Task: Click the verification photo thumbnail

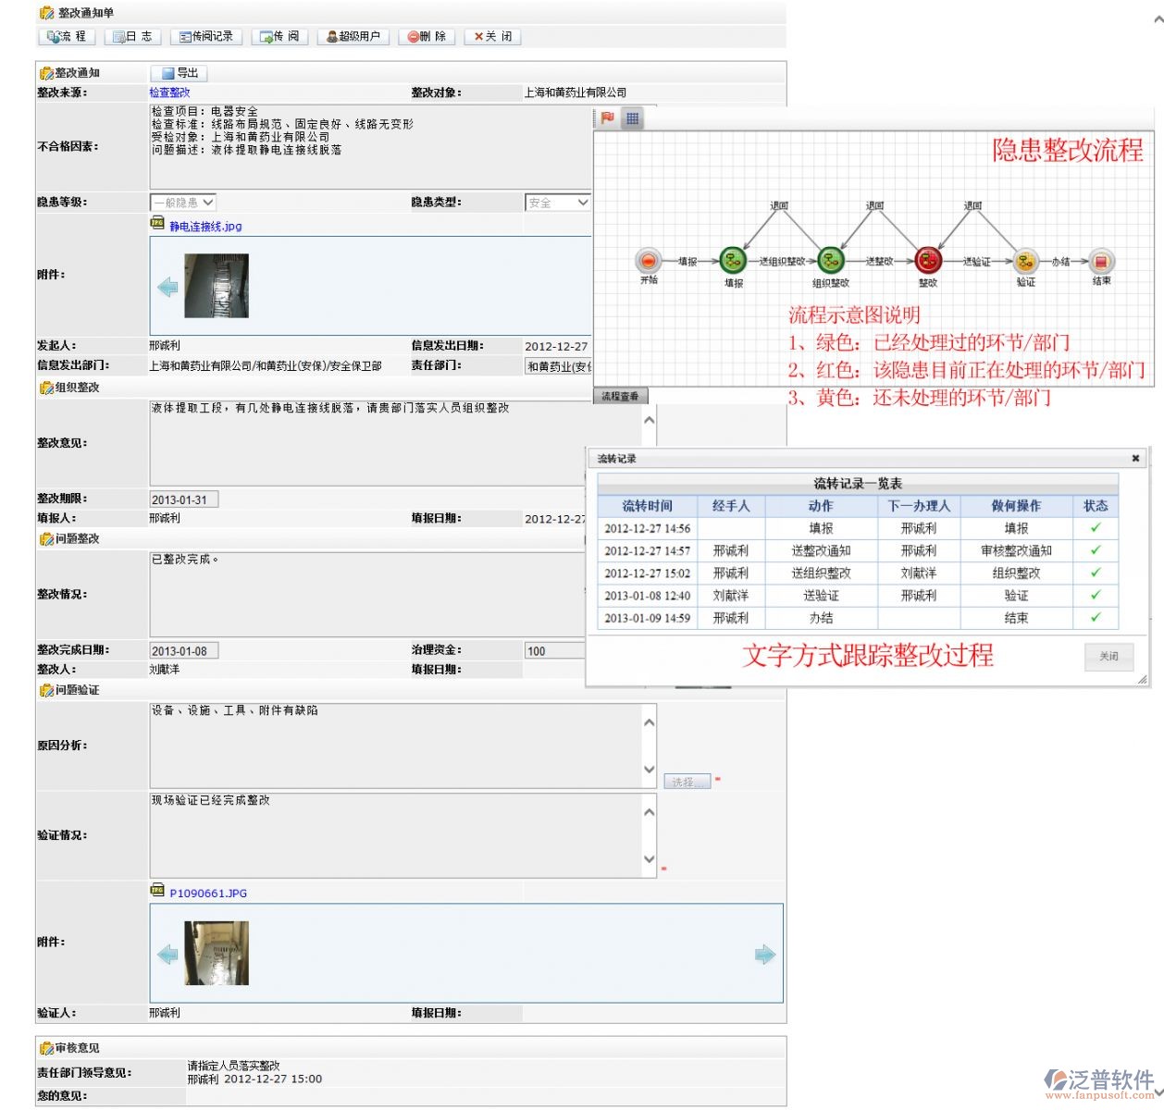Action: pyautogui.click(x=217, y=953)
